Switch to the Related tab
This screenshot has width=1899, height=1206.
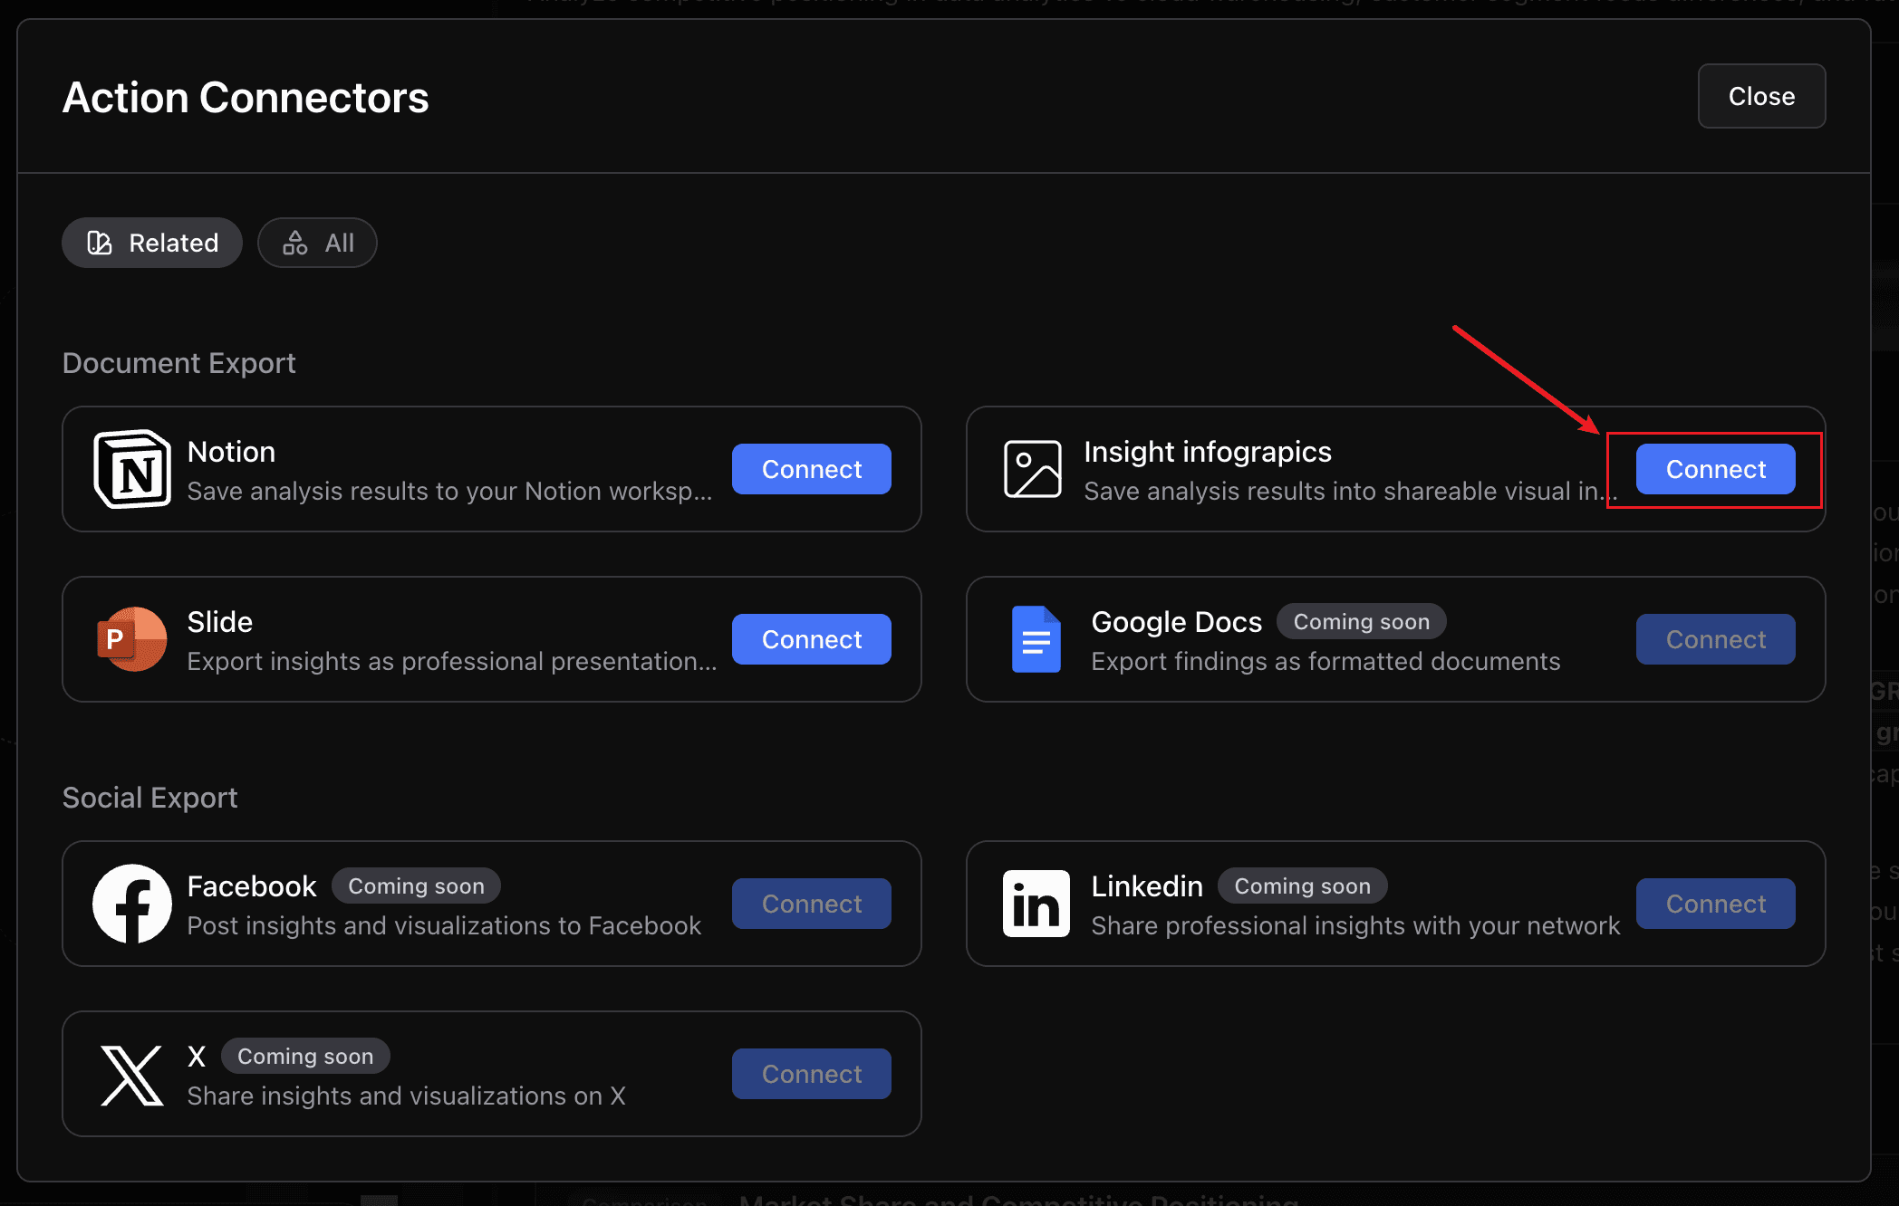tap(152, 243)
